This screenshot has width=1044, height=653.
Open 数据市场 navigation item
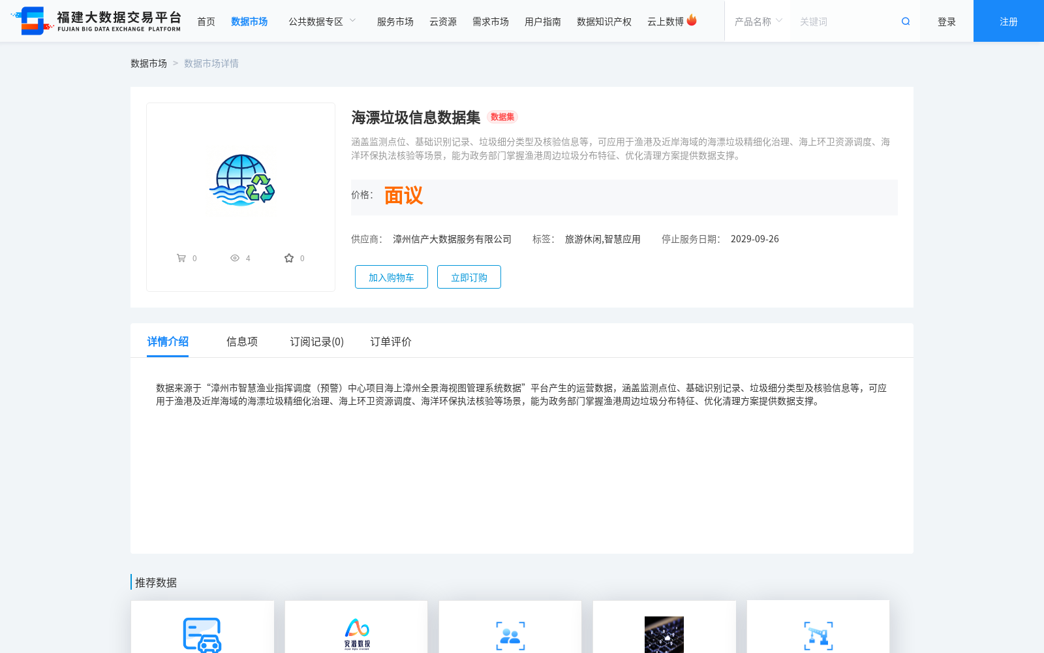coord(249,22)
